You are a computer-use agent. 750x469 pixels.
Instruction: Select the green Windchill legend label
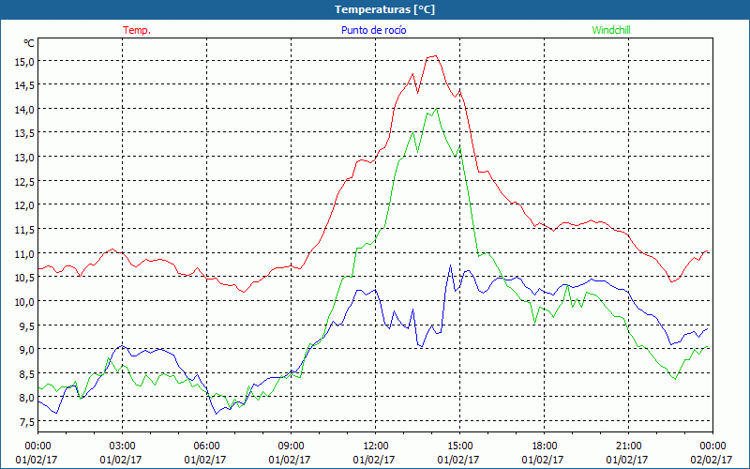point(611,30)
